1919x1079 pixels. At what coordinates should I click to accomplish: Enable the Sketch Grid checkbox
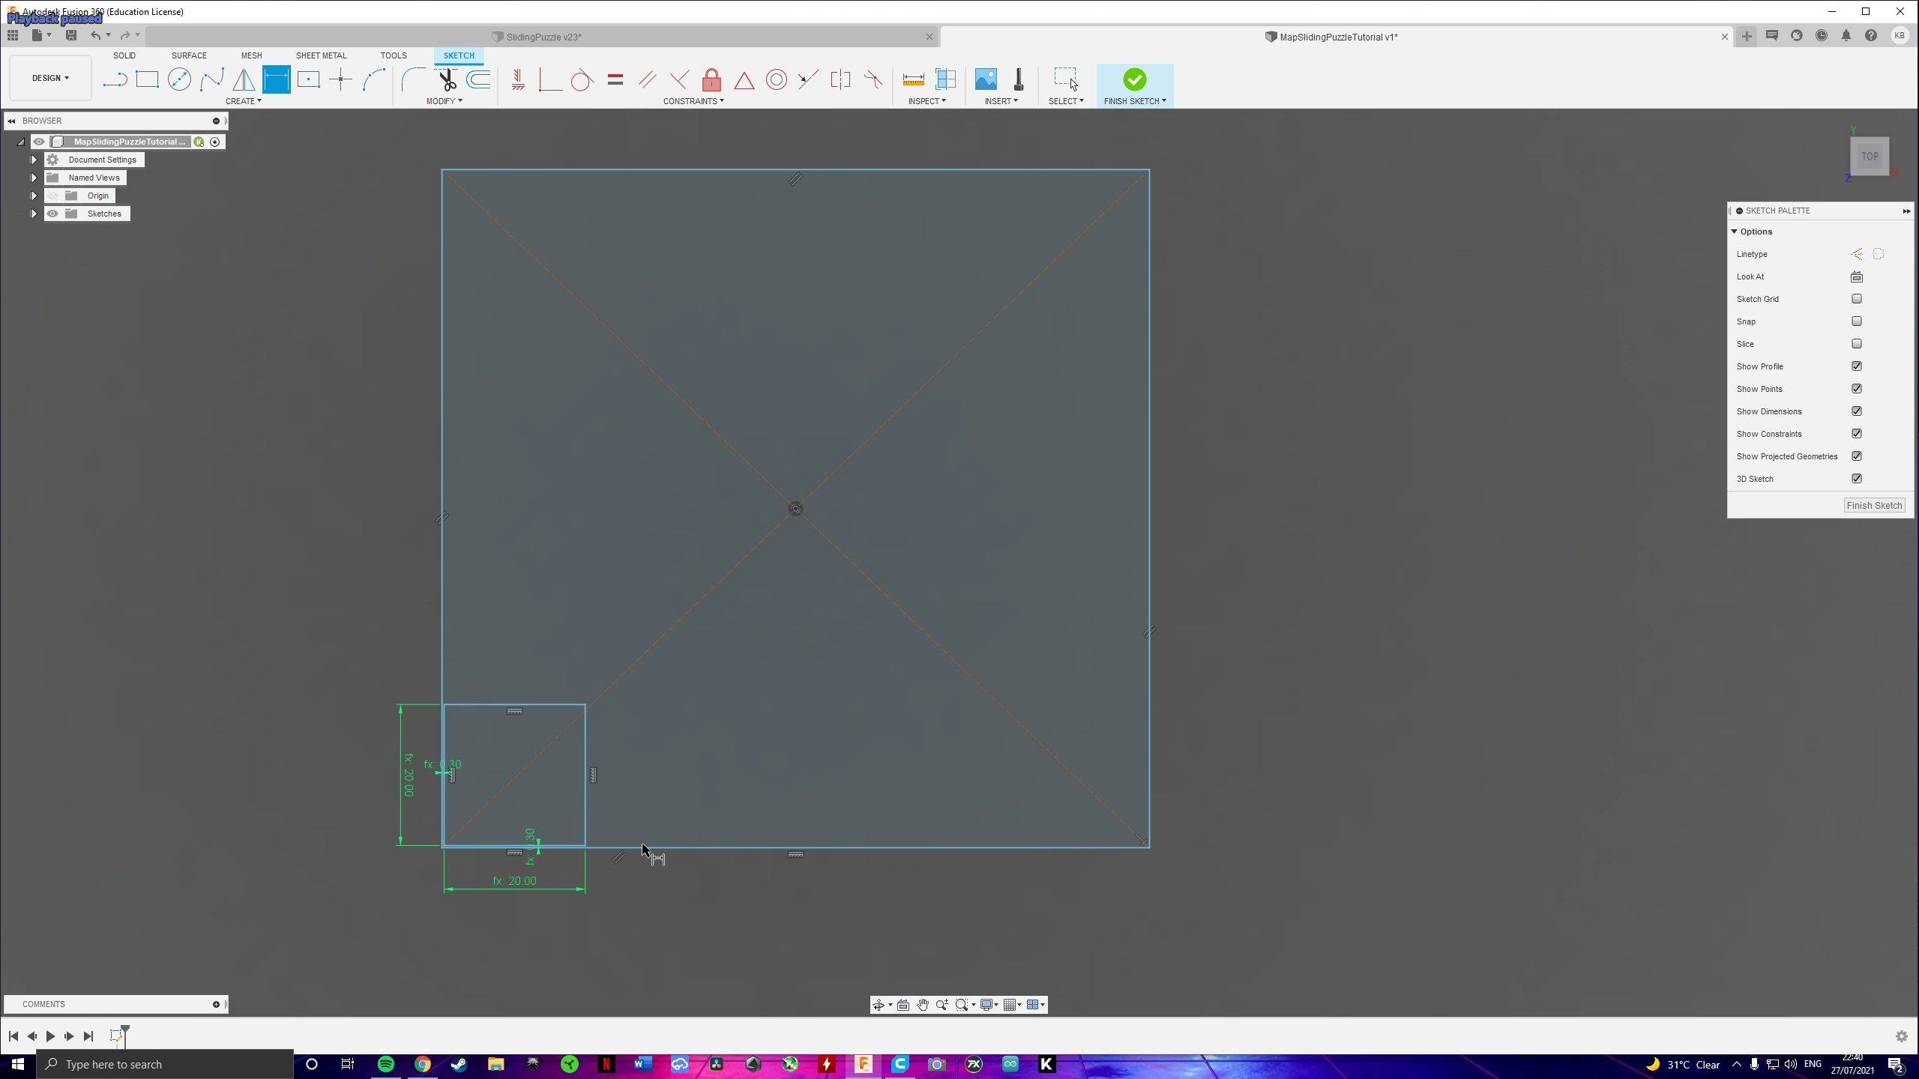click(x=1856, y=298)
